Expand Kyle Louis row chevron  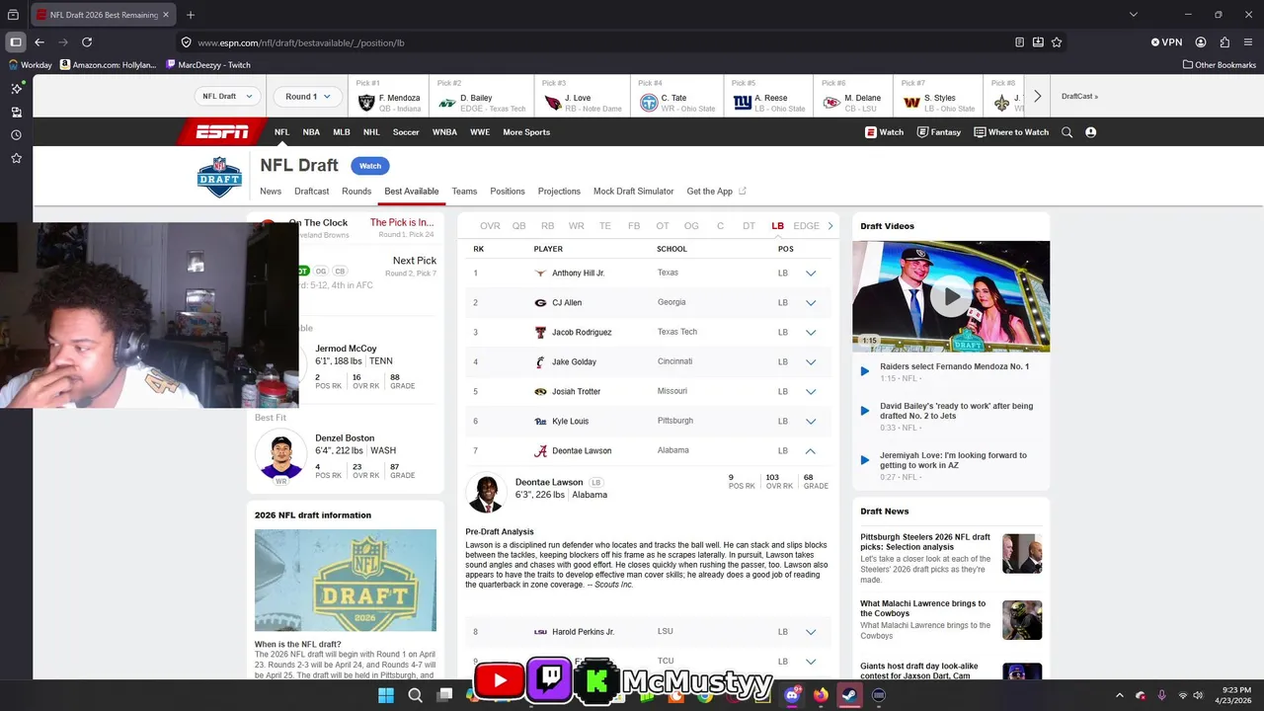tap(811, 422)
